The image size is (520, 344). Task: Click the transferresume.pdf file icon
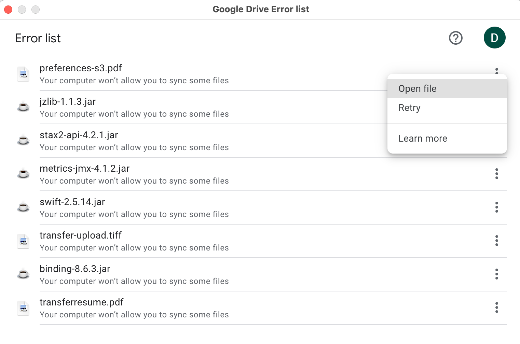pos(23,308)
